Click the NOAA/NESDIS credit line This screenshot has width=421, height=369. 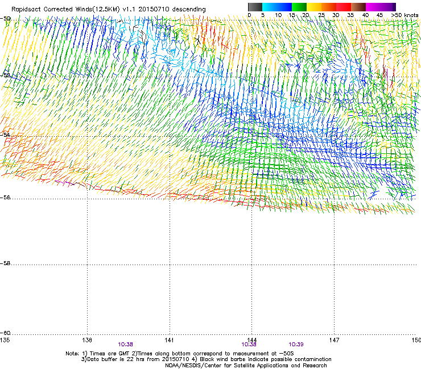coord(246,366)
